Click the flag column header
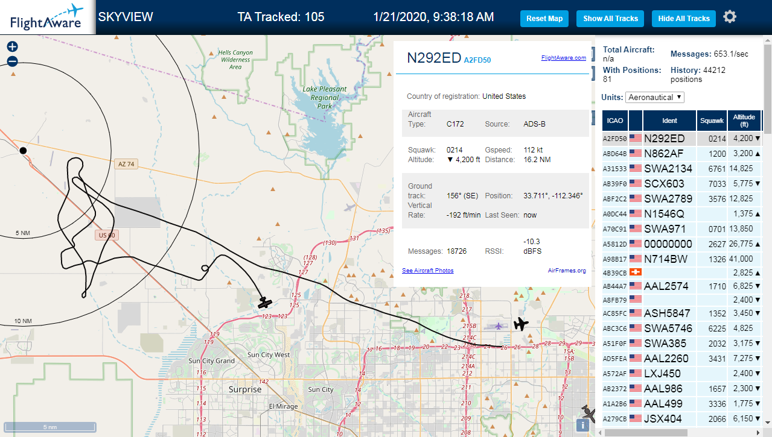Screen dimensions: 772x437 (x=636, y=121)
